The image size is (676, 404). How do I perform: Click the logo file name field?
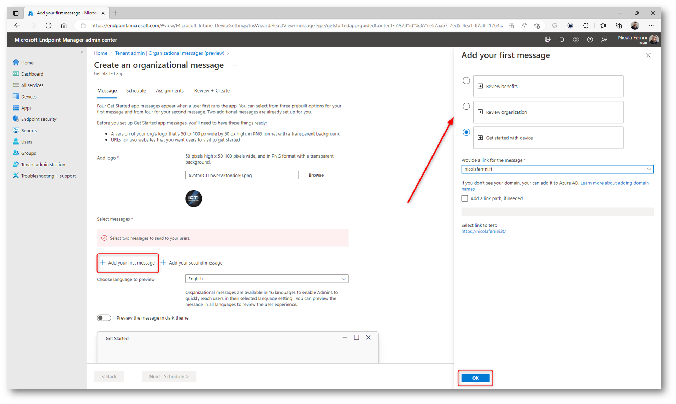click(242, 175)
